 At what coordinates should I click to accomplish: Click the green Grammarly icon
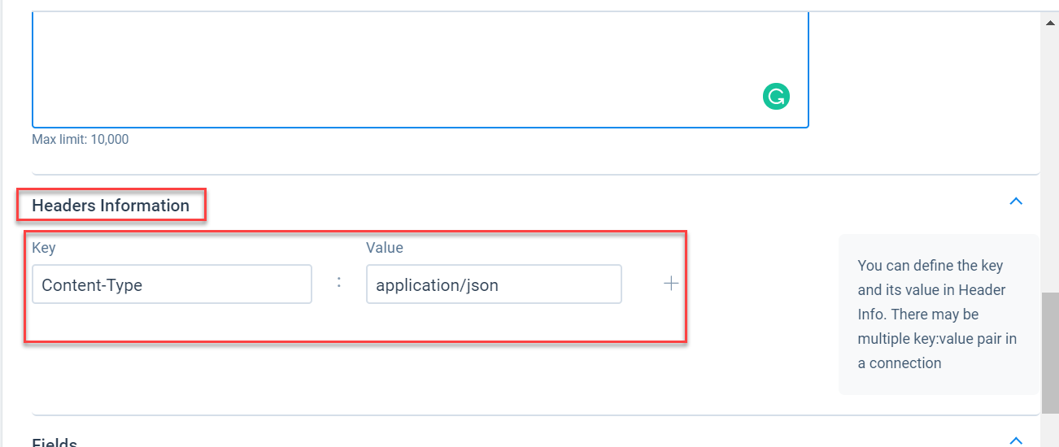pyautogui.click(x=776, y=98)
